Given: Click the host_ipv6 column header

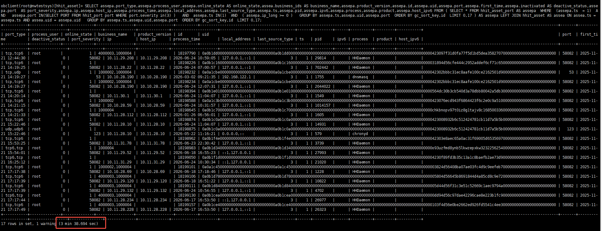Looking at the screenshot, I should 409,39.
